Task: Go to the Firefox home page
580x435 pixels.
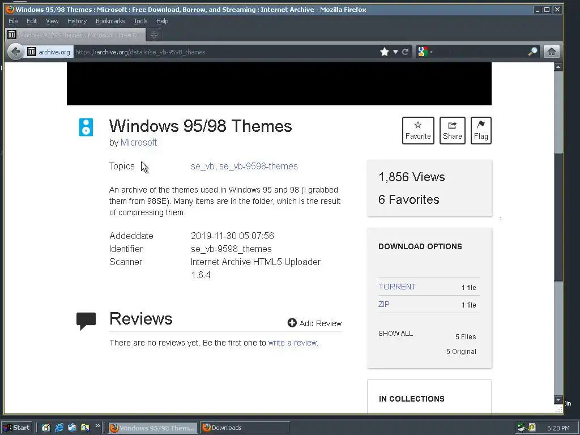Action: pyautogui.click(x=551, y=52)
